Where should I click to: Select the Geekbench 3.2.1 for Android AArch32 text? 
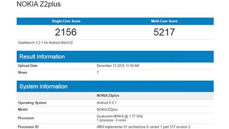45,43
